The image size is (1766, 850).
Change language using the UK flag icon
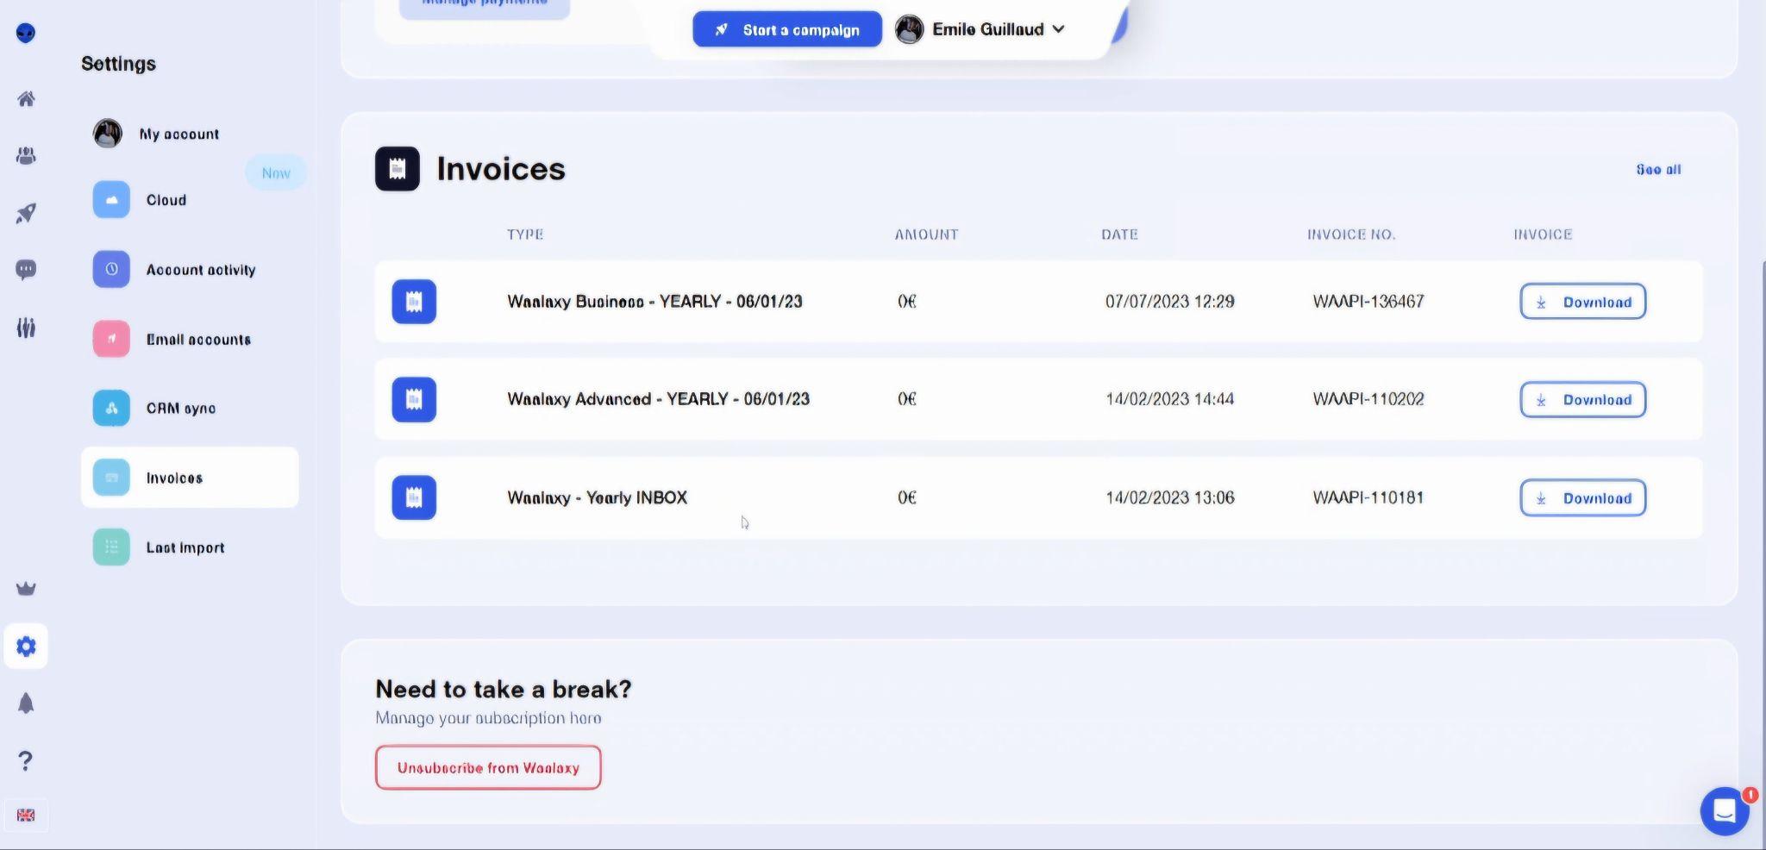tap(26, 816)
